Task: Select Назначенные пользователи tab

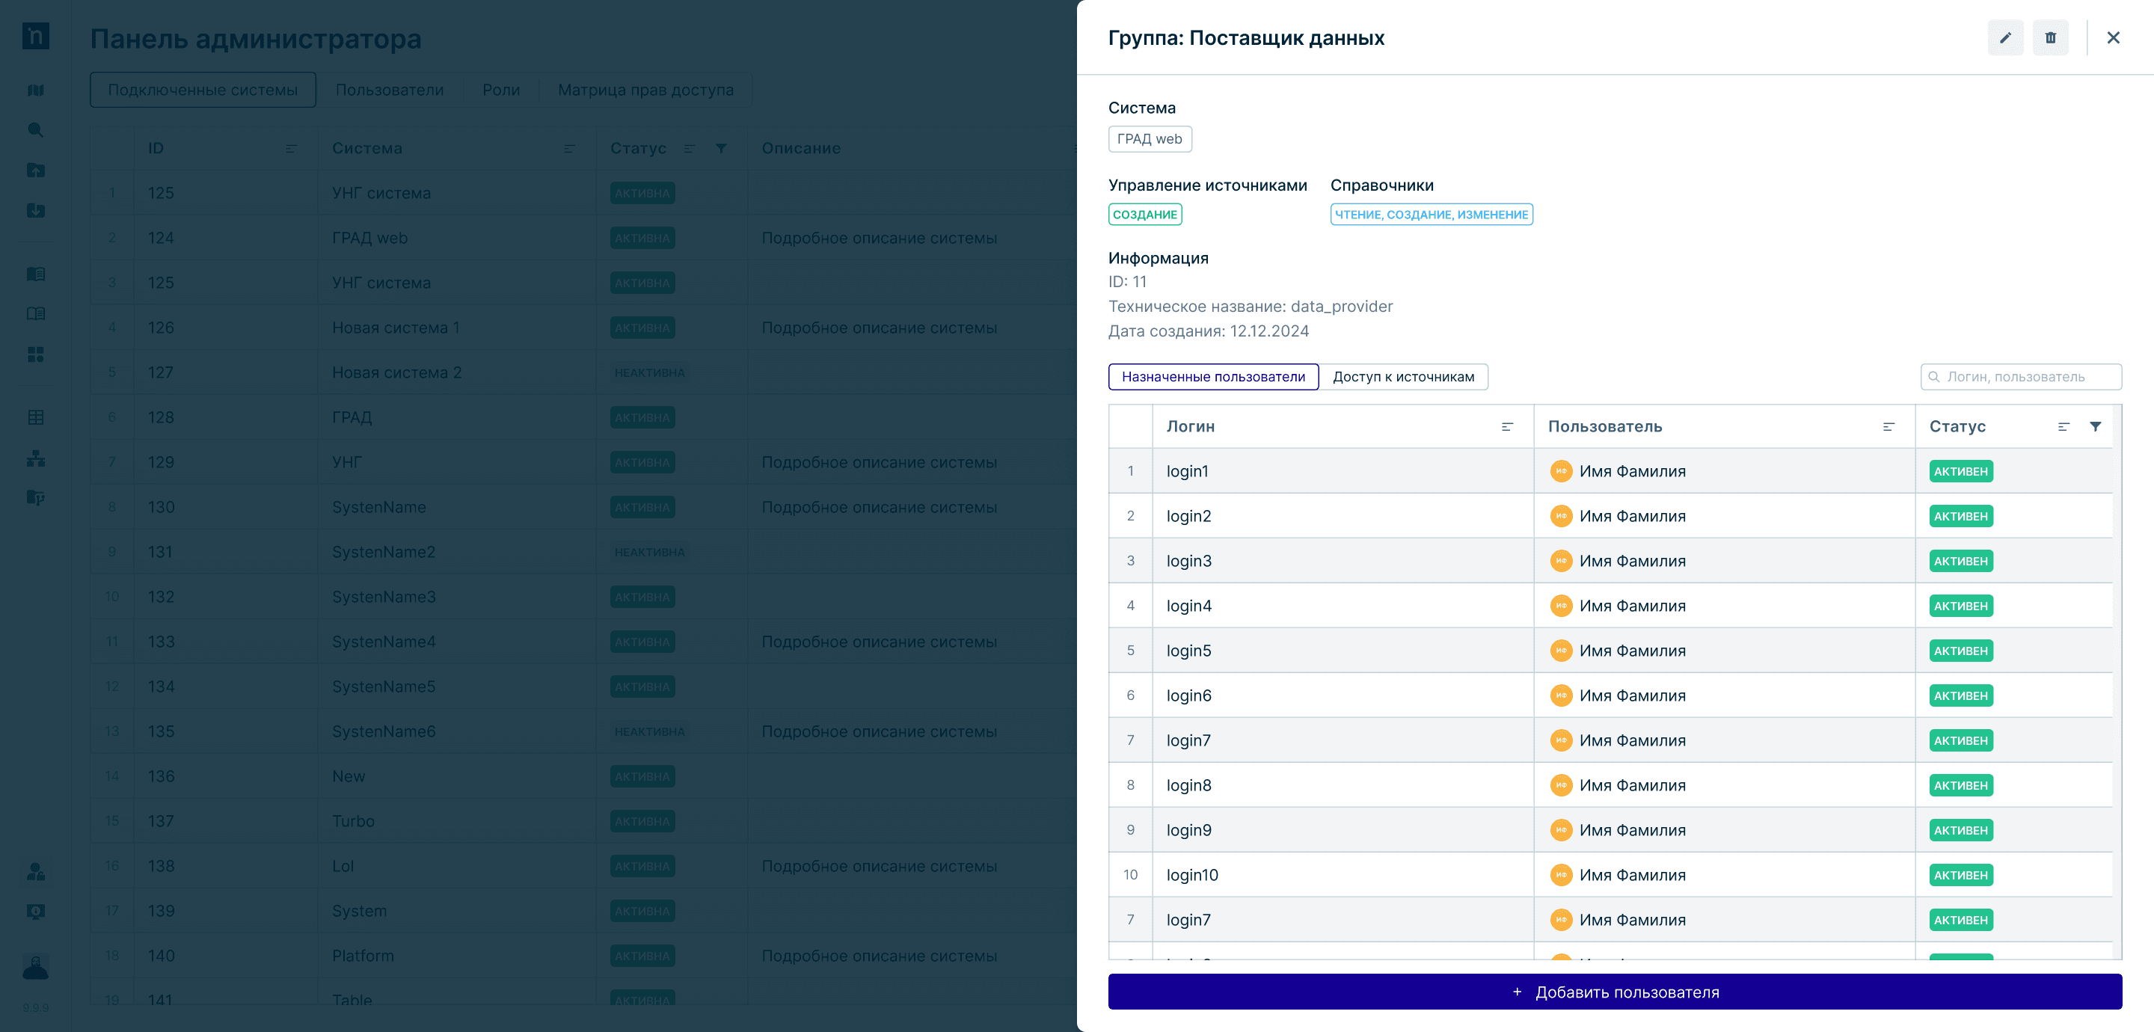Action: coord(1212,376)
